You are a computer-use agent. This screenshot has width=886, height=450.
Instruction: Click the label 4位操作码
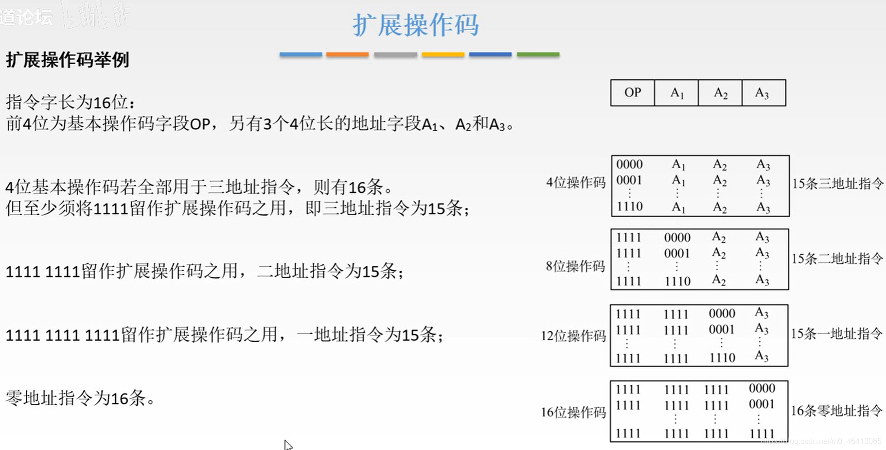[576, 183]
